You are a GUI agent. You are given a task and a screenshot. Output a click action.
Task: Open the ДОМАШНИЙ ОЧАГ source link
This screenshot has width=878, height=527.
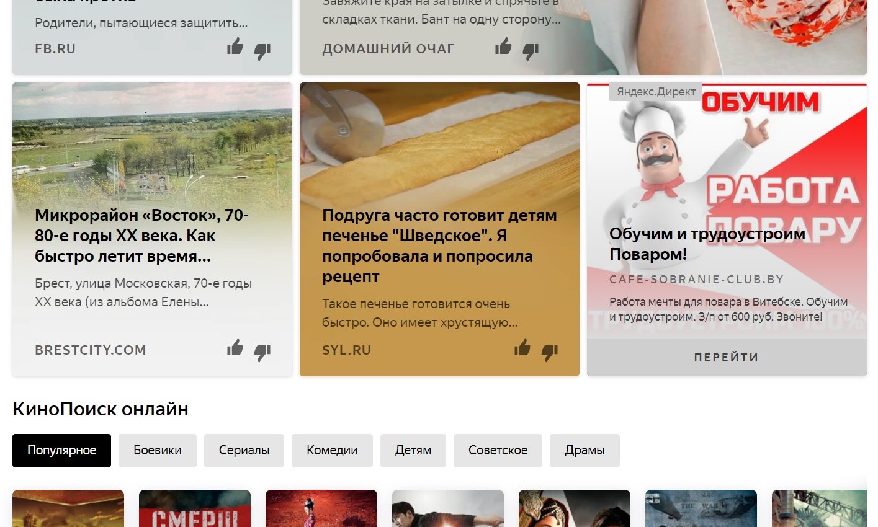(388, 48)
